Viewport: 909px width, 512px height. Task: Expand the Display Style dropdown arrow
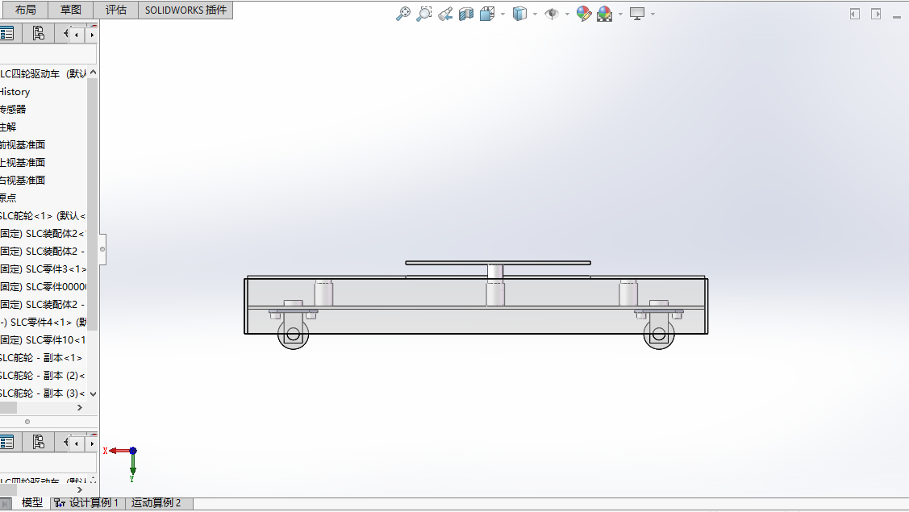pos(535,14)
